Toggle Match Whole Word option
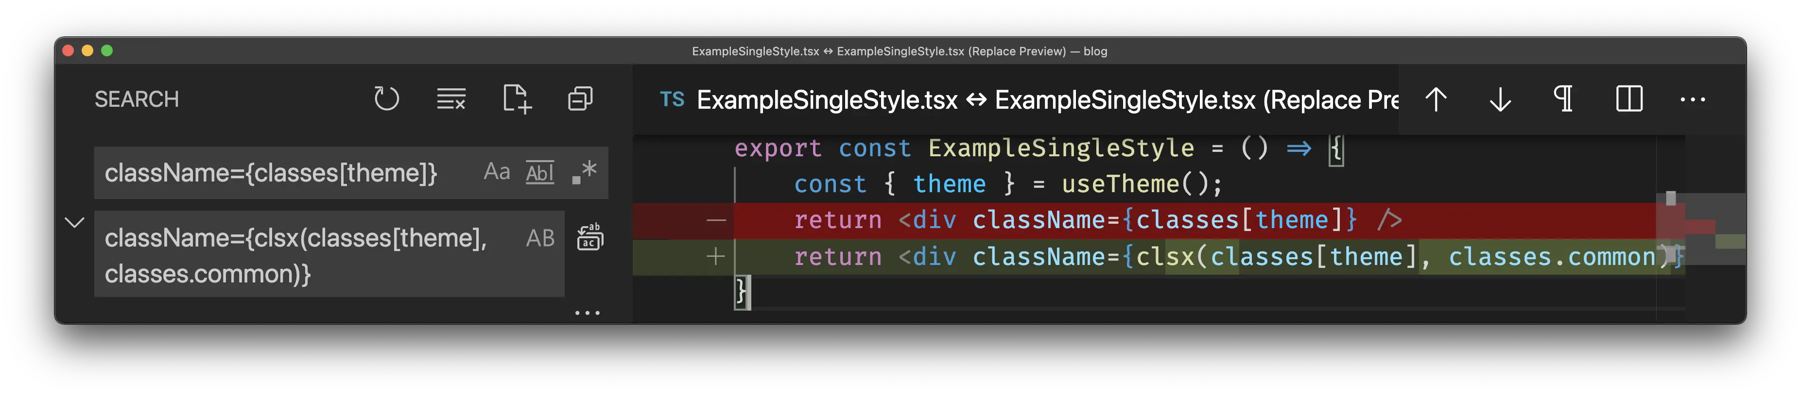 tap(540, 172)
